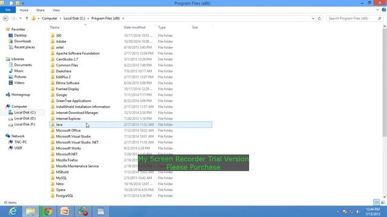387x217 pixels.
Task: Click the search magnifier icon
Action: point(379,19)
